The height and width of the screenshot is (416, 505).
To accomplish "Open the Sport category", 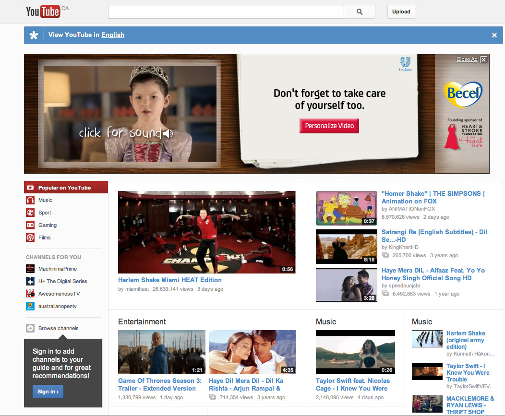I will pyautogui.click(x=45, y=213).
